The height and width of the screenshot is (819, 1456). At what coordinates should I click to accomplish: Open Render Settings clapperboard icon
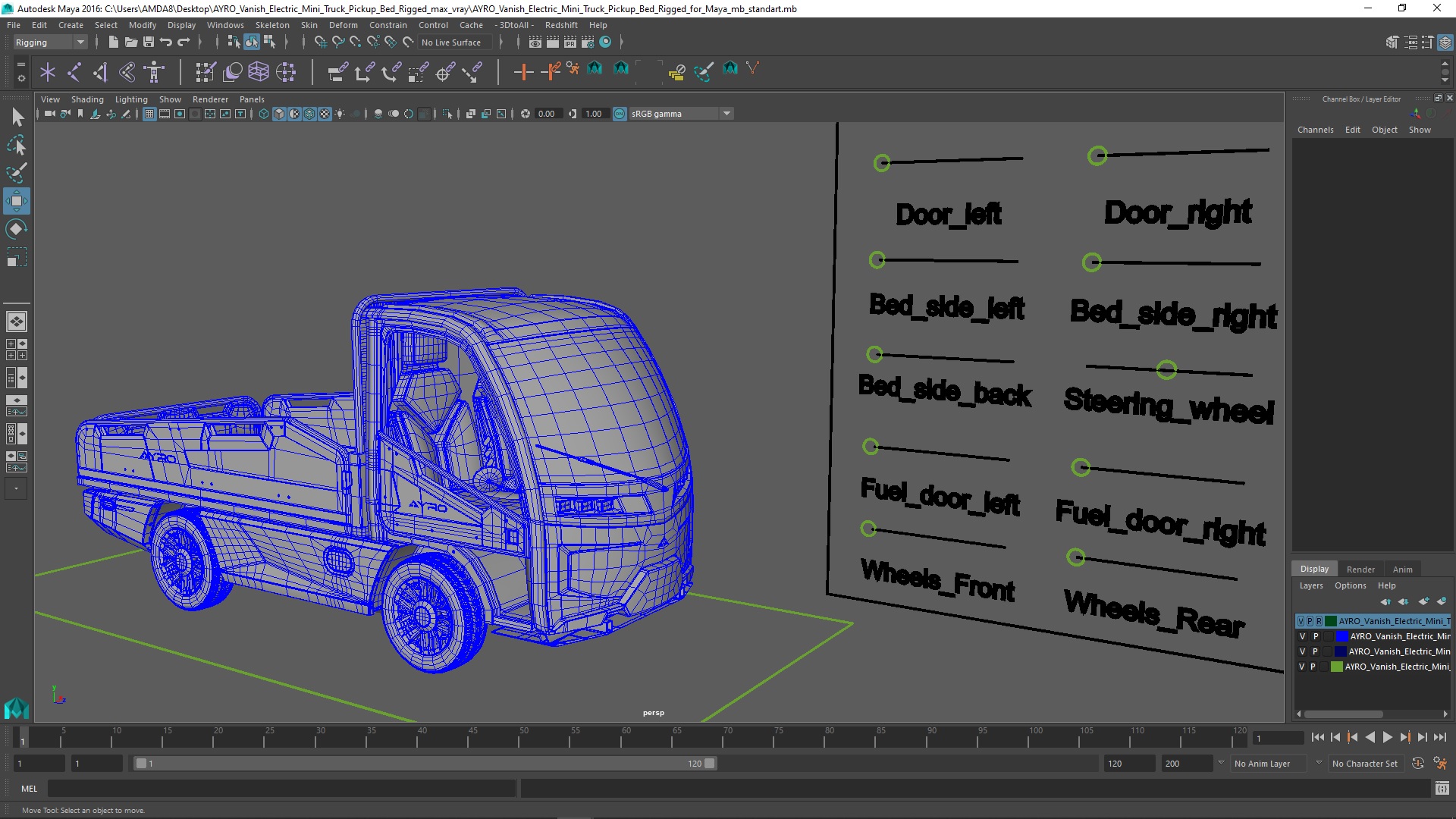588,42
